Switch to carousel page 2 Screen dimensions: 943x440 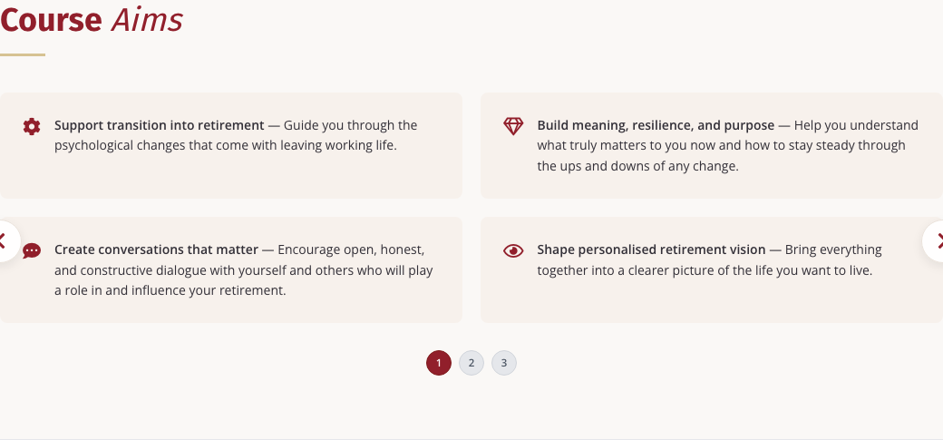[x=471, y=363]
